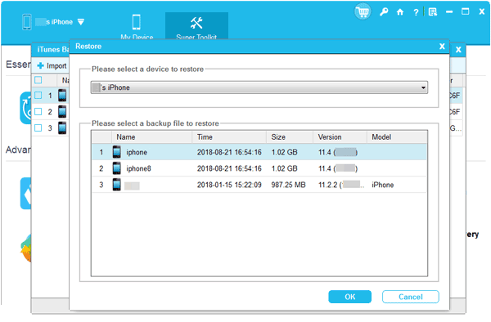Click the iPhone model cell in row 3

[x=383, y=185]
